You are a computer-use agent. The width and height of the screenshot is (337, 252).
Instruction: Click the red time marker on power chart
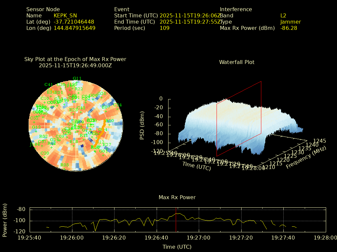176,219
